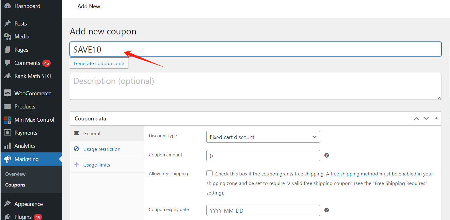This screenshot has height=220, width=450.
Task: Click the Analytics bar chart icon
Action: point(8,146)
